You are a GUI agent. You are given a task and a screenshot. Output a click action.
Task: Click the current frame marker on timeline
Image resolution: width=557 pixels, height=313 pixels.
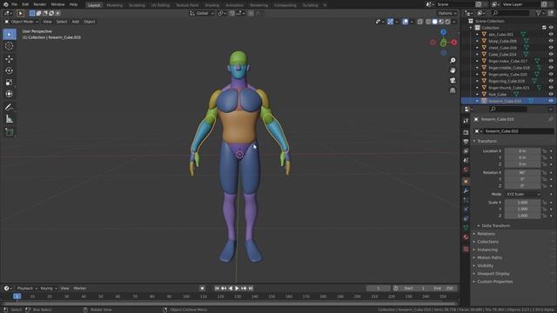(x=17, y=296)
